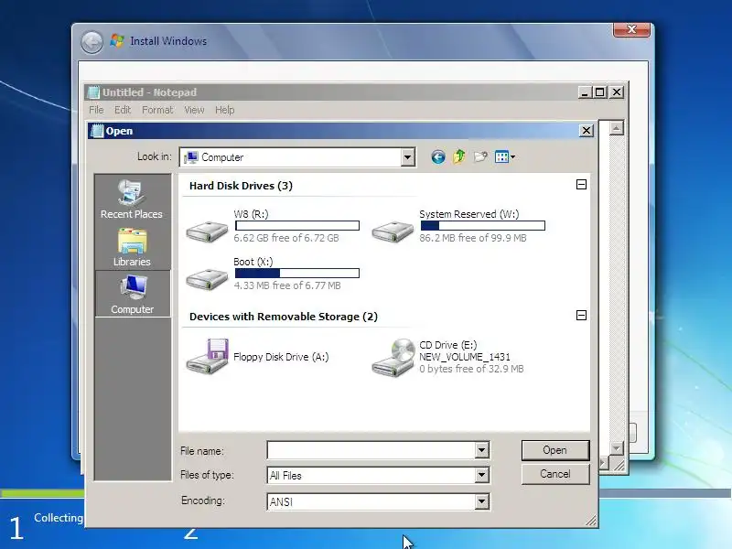
Task: Click back arrow in Install Windows window
Action: point(92,42)
